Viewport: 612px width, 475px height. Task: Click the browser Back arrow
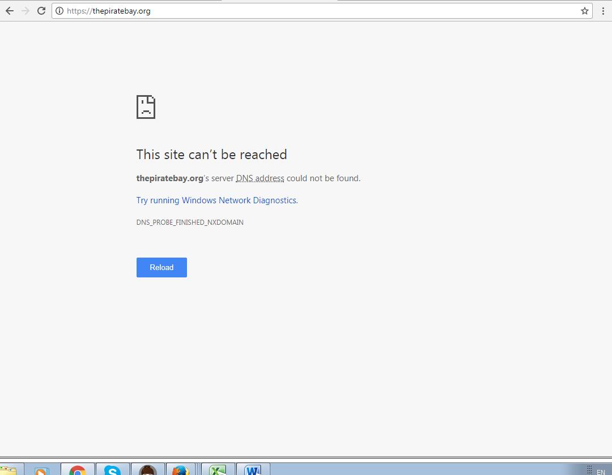click(x=10, y=11)
